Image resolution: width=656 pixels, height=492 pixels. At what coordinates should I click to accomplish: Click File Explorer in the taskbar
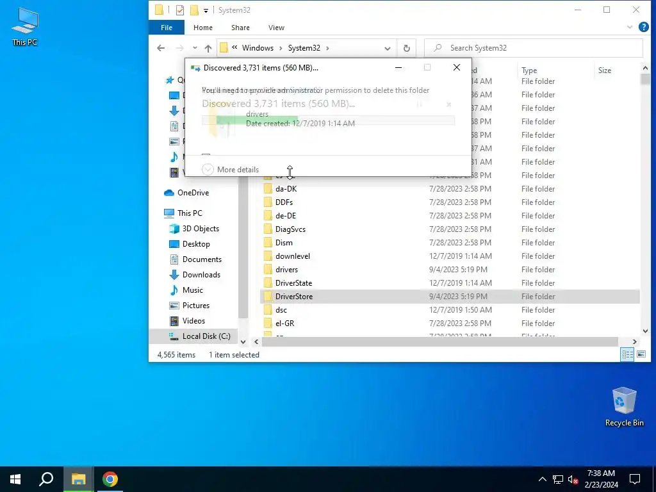(x=78, y=479)
